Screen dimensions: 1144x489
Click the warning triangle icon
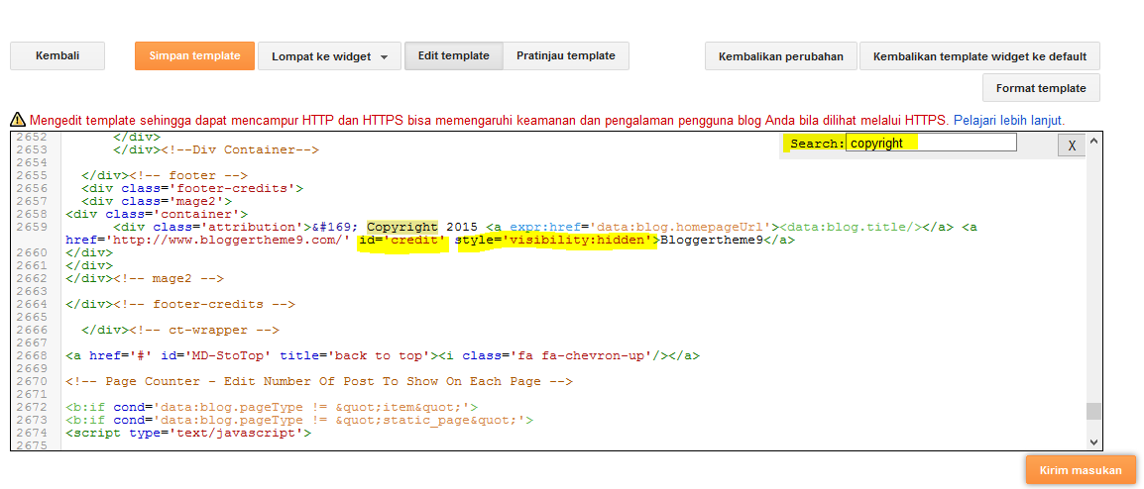(18, 120)
